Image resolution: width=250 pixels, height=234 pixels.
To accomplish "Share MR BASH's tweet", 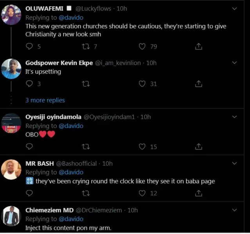I will tap(198, 193).
